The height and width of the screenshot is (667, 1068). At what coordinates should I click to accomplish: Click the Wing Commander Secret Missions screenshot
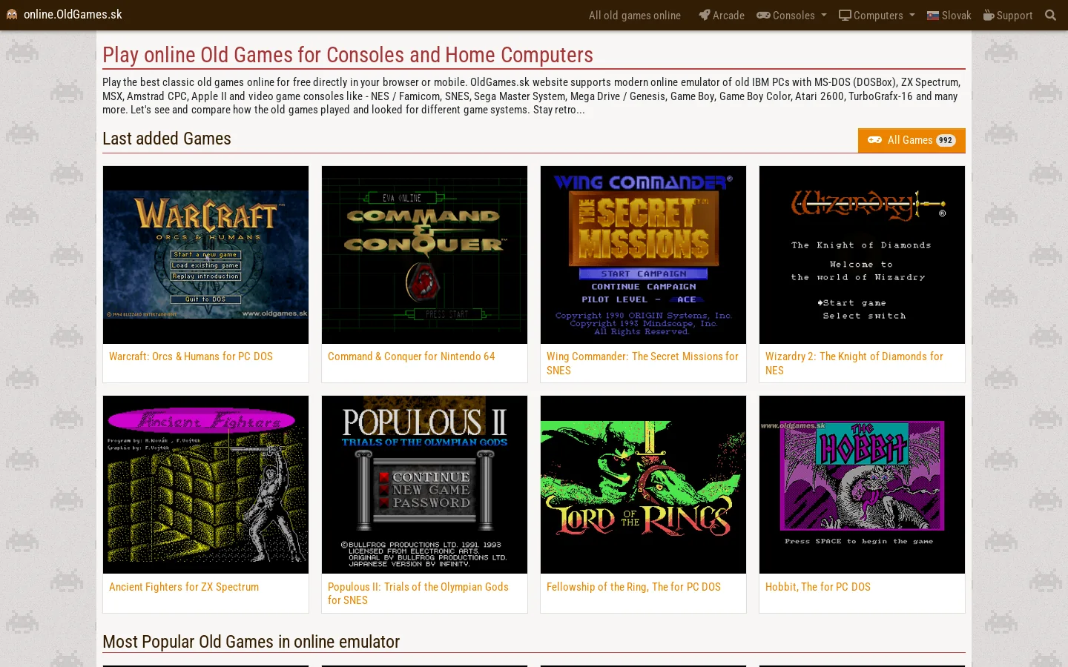643,255
